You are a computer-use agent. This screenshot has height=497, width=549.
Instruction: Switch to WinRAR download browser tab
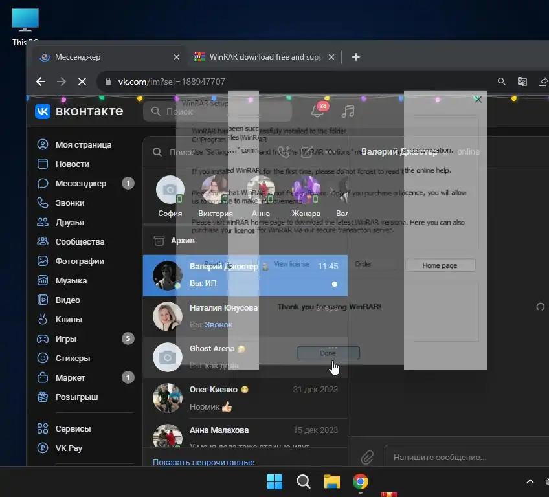click(x=263, y=57)
